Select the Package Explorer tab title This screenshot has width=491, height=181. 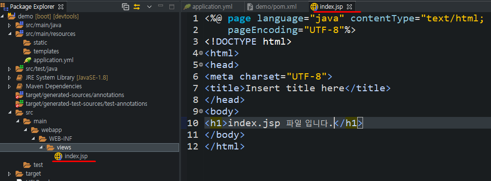(x=32, y=7)
